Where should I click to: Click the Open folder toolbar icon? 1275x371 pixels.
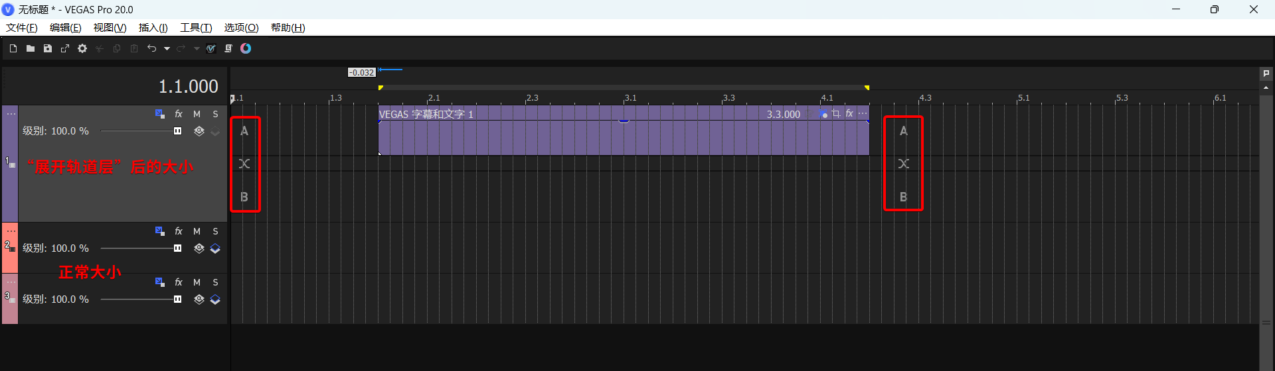31,48
